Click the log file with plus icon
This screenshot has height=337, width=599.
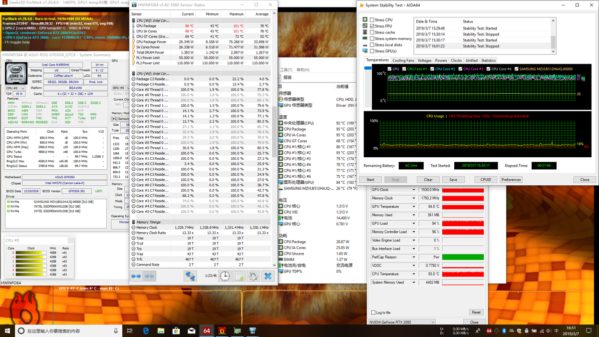(239, 276)
